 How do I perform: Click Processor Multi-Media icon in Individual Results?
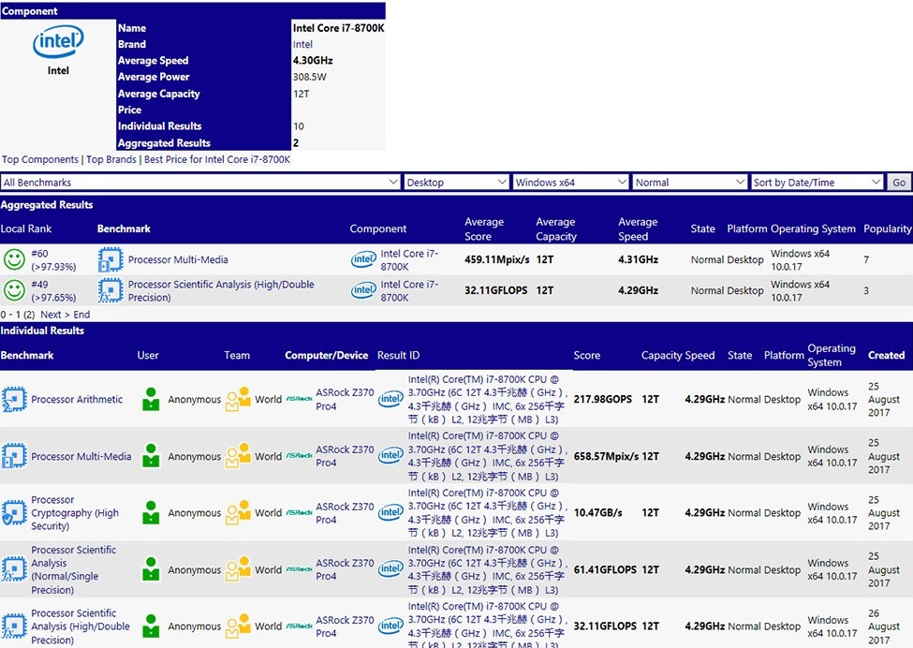(x=14, y=456)
